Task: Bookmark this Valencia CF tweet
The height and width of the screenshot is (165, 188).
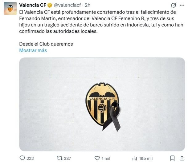Action: [x=173, y=158]
